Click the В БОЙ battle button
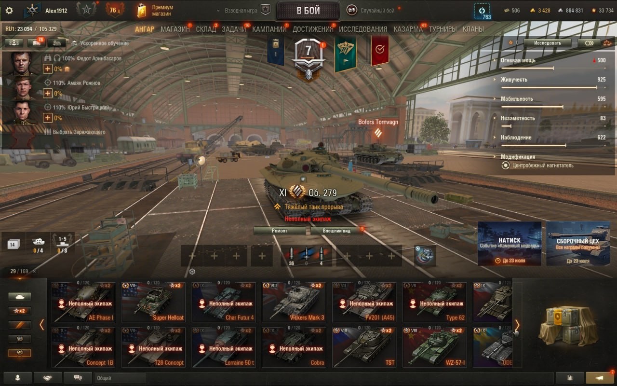The image size is (617, 386). click(308, 11)
